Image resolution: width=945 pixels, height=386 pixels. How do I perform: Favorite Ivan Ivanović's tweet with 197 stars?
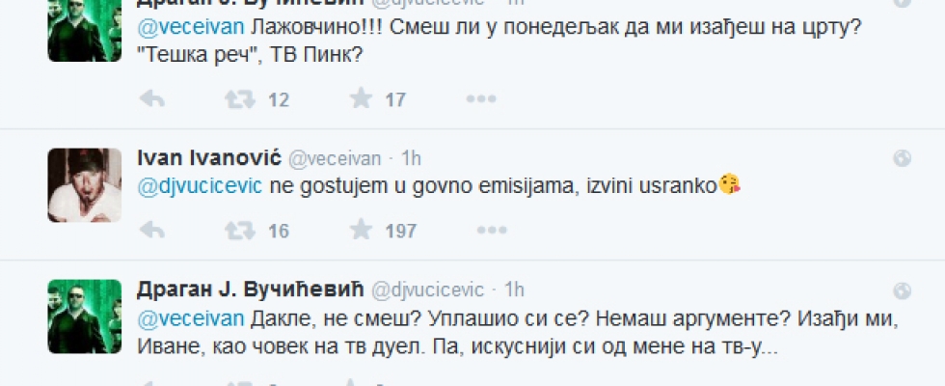tap(362, 230)
